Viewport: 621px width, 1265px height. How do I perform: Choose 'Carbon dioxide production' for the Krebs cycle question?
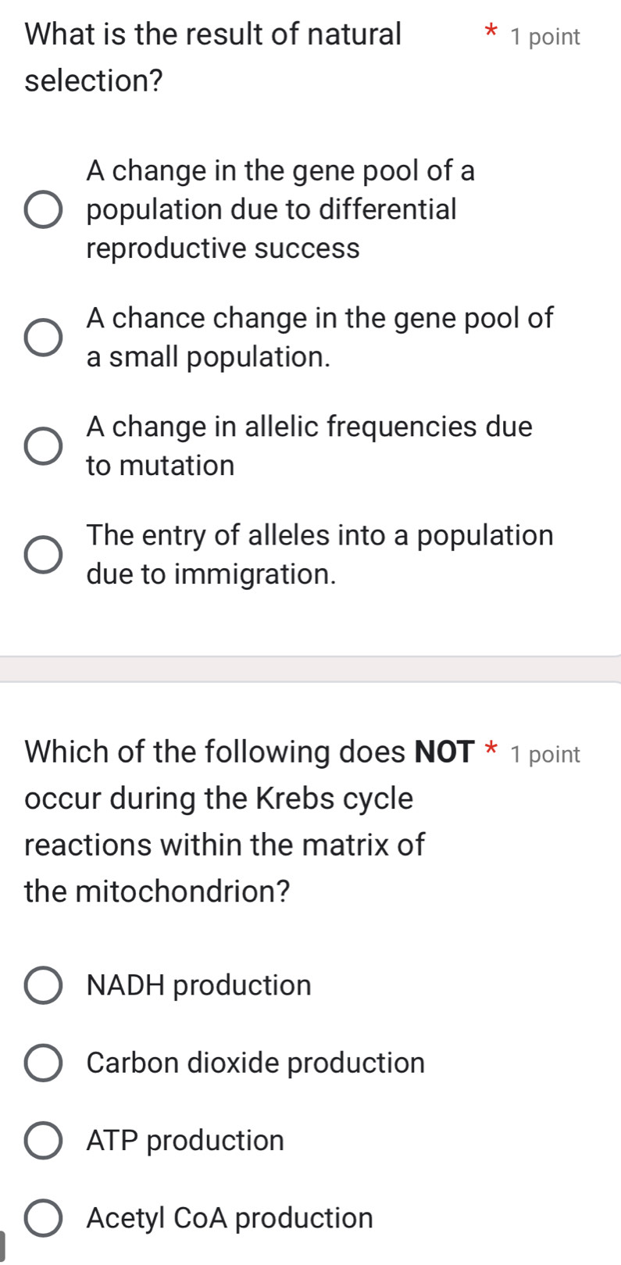[43, 1063]
